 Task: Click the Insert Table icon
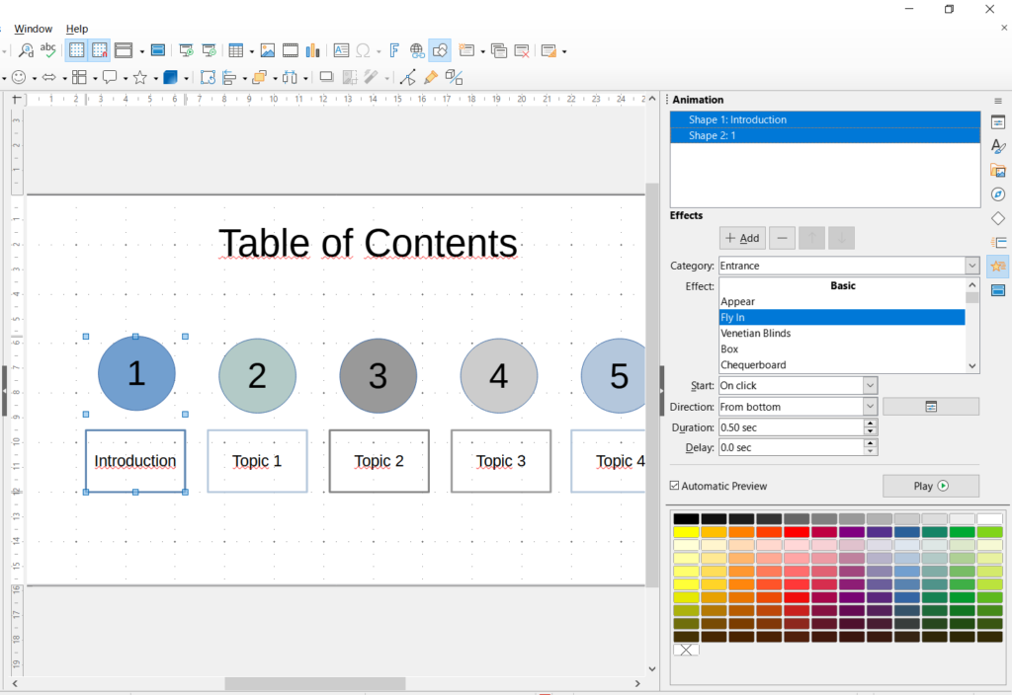coord(236,50)
